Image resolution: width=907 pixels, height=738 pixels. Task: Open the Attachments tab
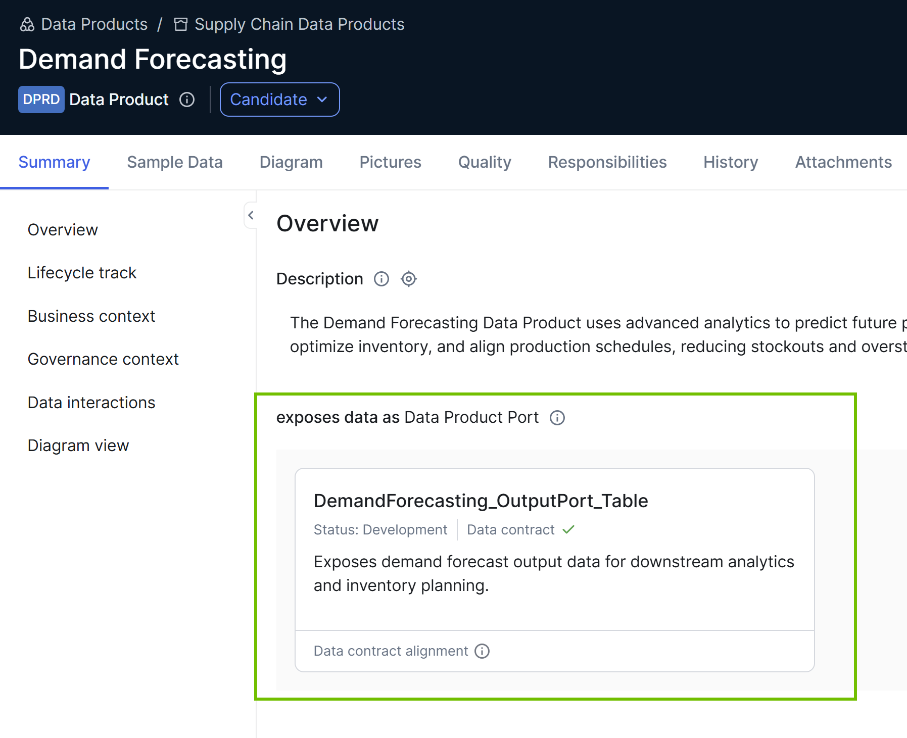(x=843, y=162)
